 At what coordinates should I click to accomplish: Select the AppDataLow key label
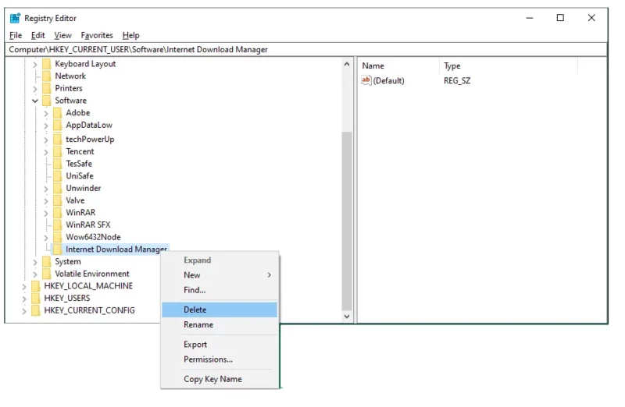(89, 126)
